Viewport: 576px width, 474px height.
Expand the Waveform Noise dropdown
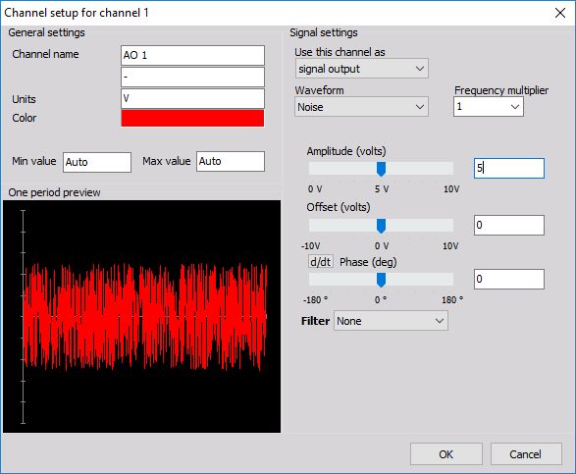click(x=361, y=107)
